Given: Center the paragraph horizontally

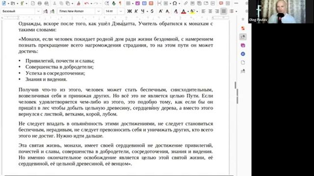Looking at the screenshot, I should click(x=210, y=11).
